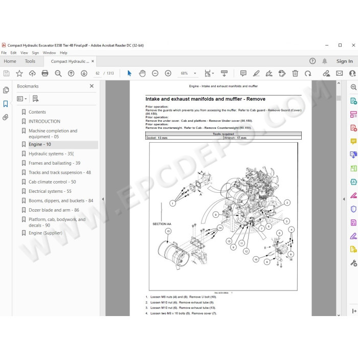Show page thumbnails panel
Image resolution: width=358 pixels, height=358 pixels.
coord(6,90)
